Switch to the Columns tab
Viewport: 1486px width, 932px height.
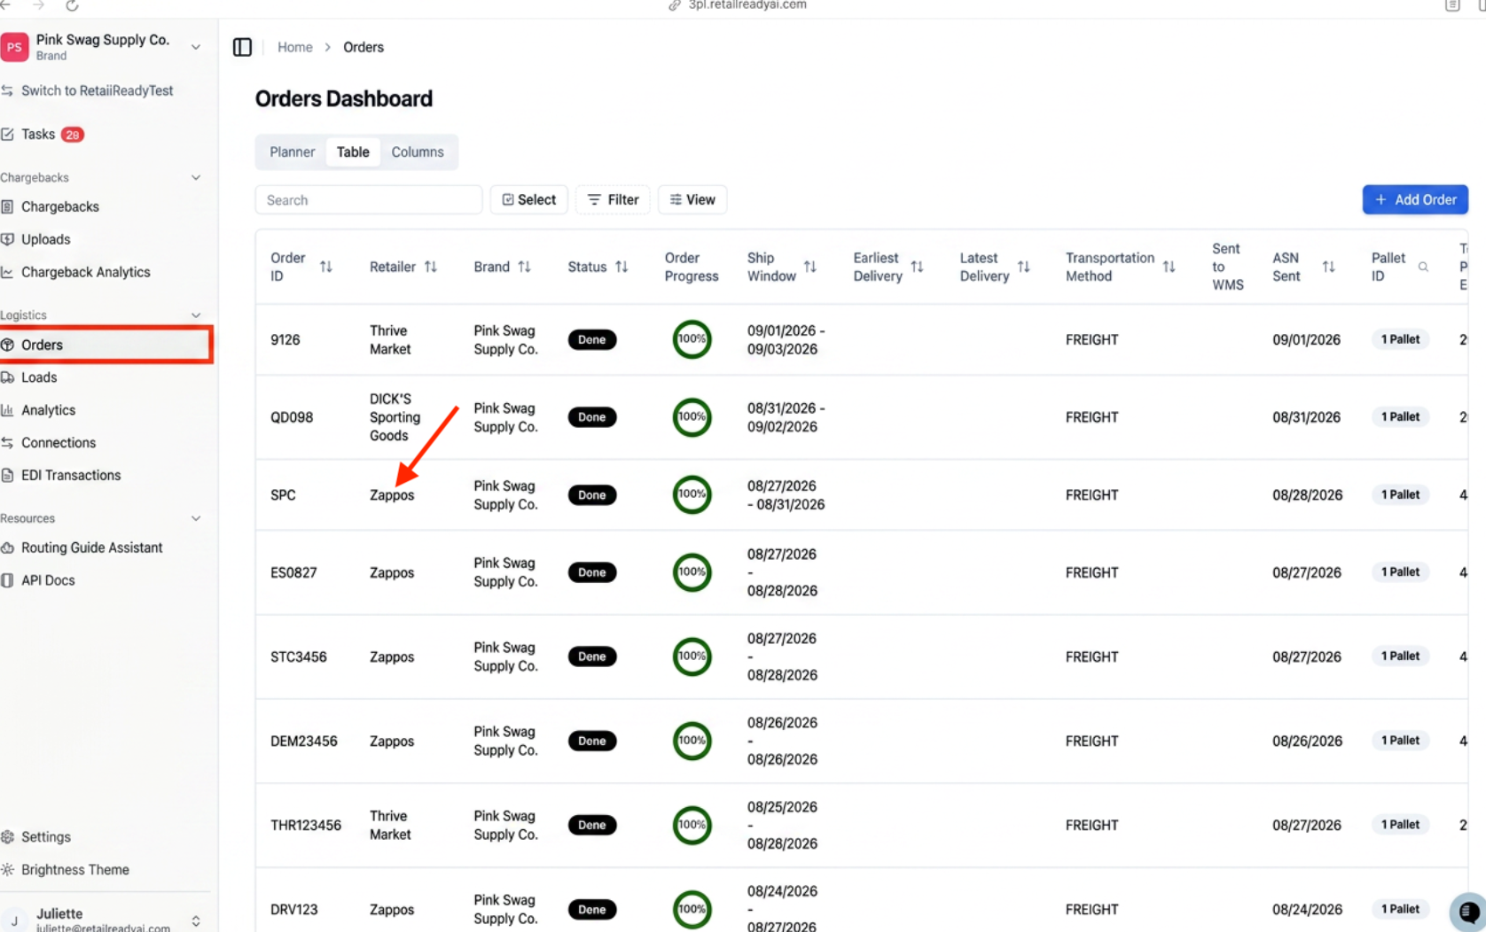click(x=418, y=152)
